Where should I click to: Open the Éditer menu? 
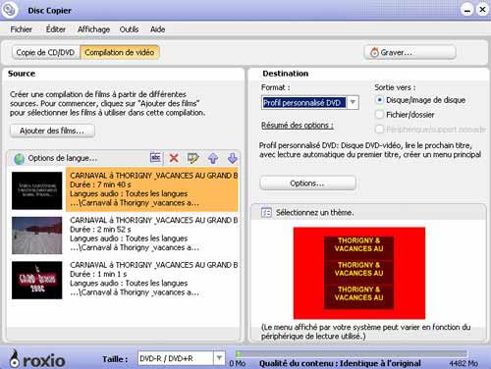tap(56, 29)
